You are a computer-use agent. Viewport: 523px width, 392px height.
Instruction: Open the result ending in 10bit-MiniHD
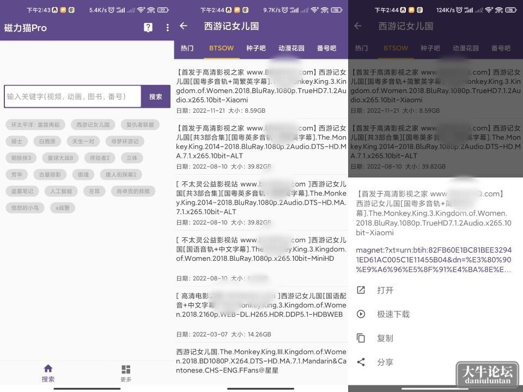click(x=261, y=259)
